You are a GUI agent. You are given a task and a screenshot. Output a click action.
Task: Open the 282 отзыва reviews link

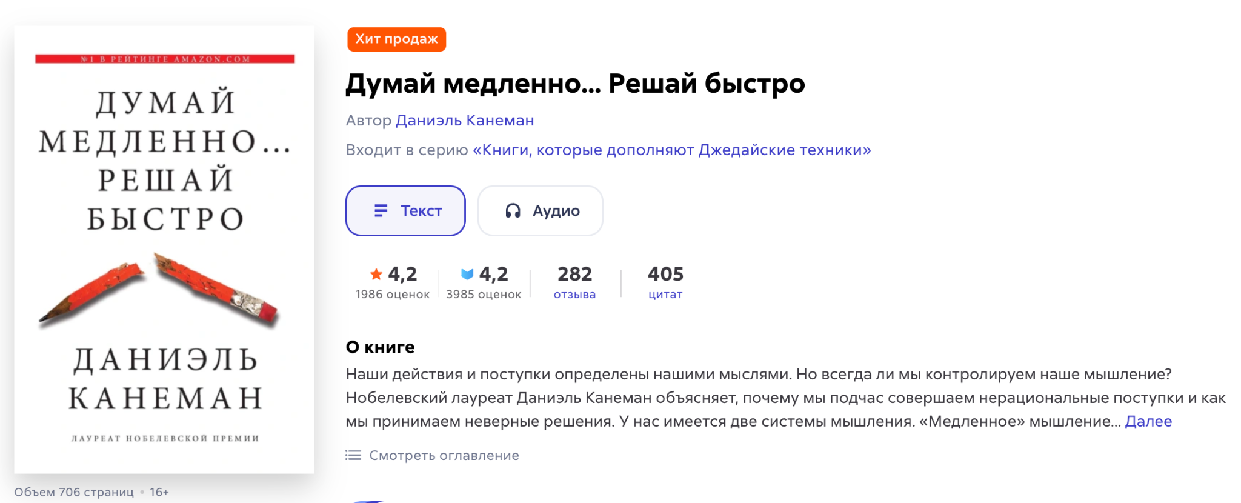pos(574,282)
